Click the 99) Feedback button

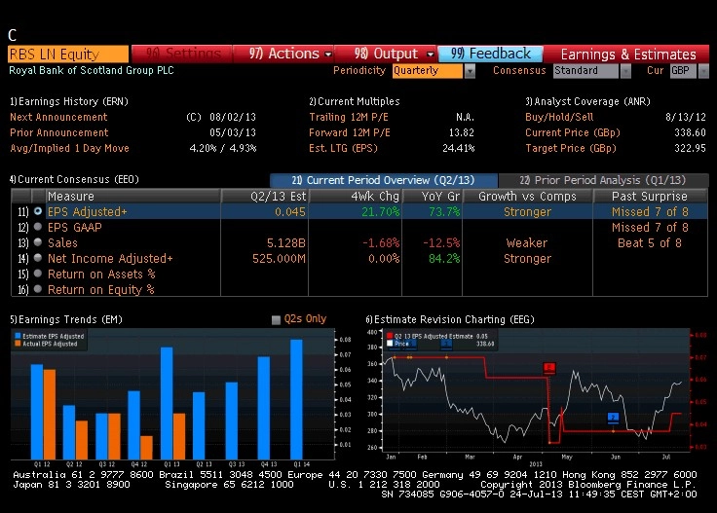click(x=490, y=54)
